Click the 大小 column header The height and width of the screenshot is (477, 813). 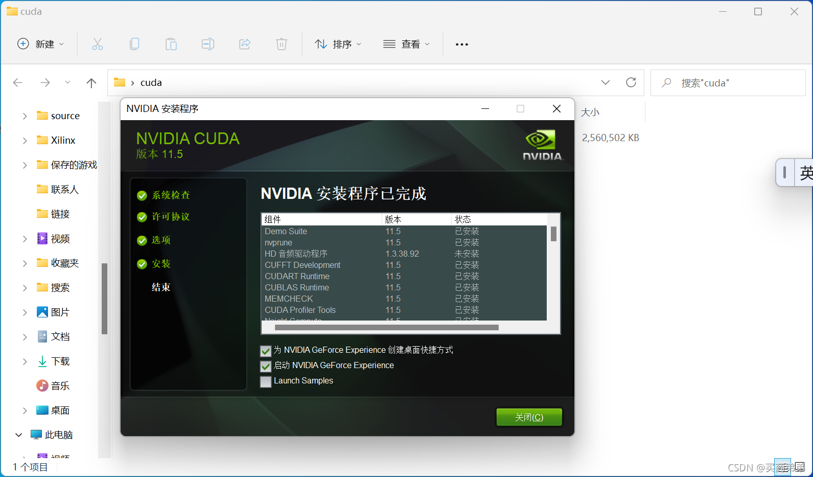[590, 112]
